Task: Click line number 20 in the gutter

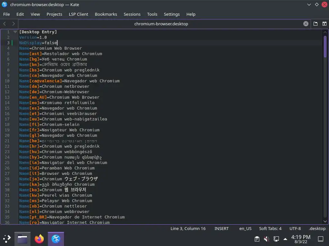Action: coord(7,135)
